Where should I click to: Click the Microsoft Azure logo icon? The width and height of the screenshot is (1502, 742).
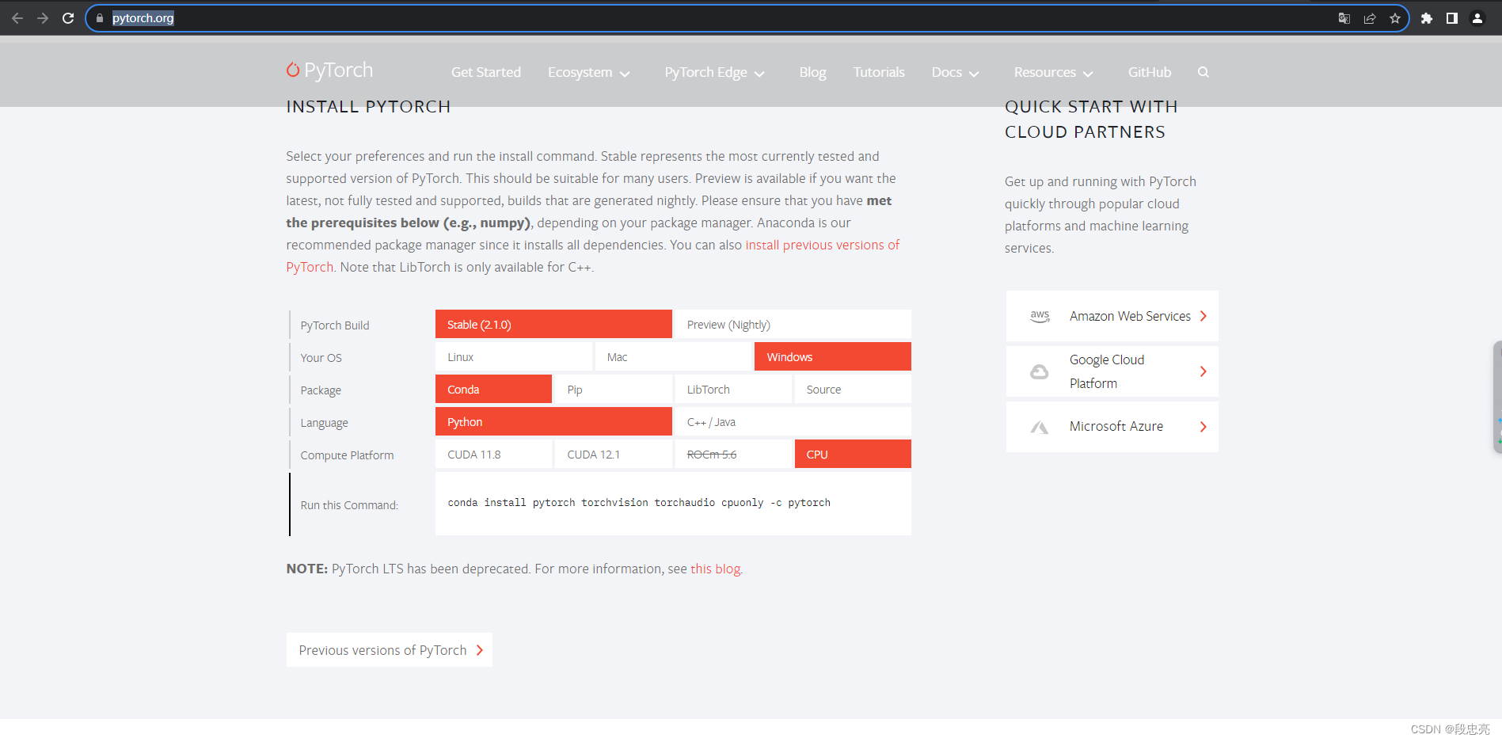1040,427
